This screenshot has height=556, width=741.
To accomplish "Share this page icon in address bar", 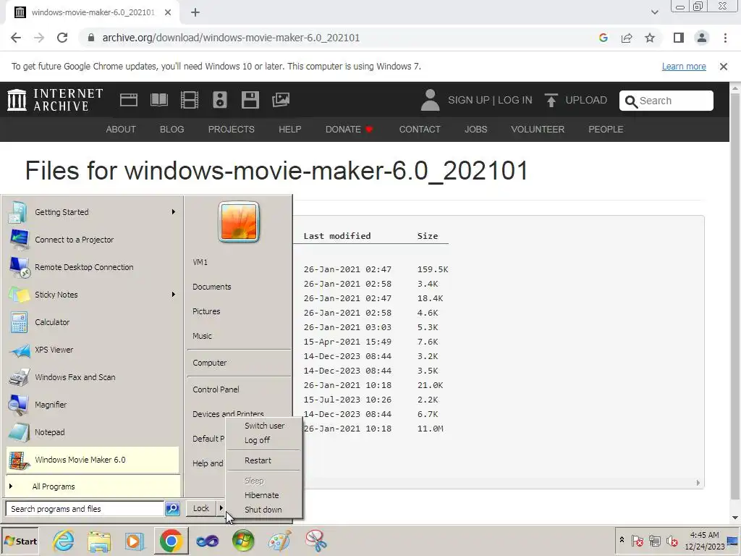I will pyautogui.click(x=627, y=38).
